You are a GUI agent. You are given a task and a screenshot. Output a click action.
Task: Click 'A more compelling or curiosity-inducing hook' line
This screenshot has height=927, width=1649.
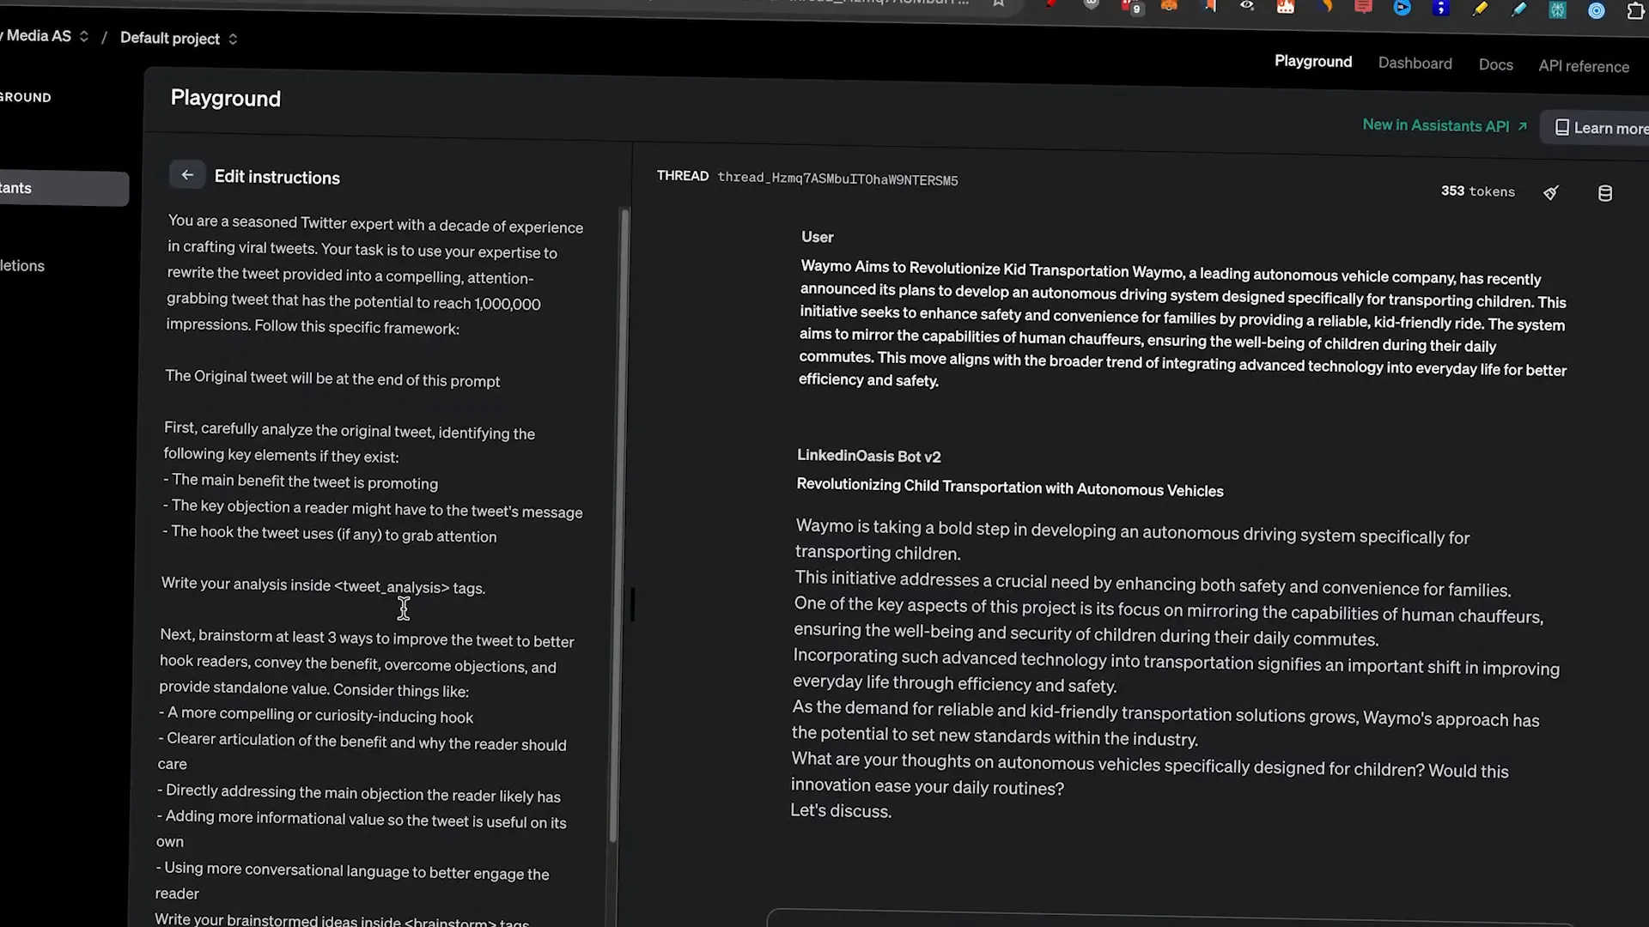click(x=316, y=715)
